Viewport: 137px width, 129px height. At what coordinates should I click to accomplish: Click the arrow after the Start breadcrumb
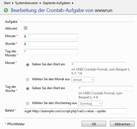click(13, 3)
